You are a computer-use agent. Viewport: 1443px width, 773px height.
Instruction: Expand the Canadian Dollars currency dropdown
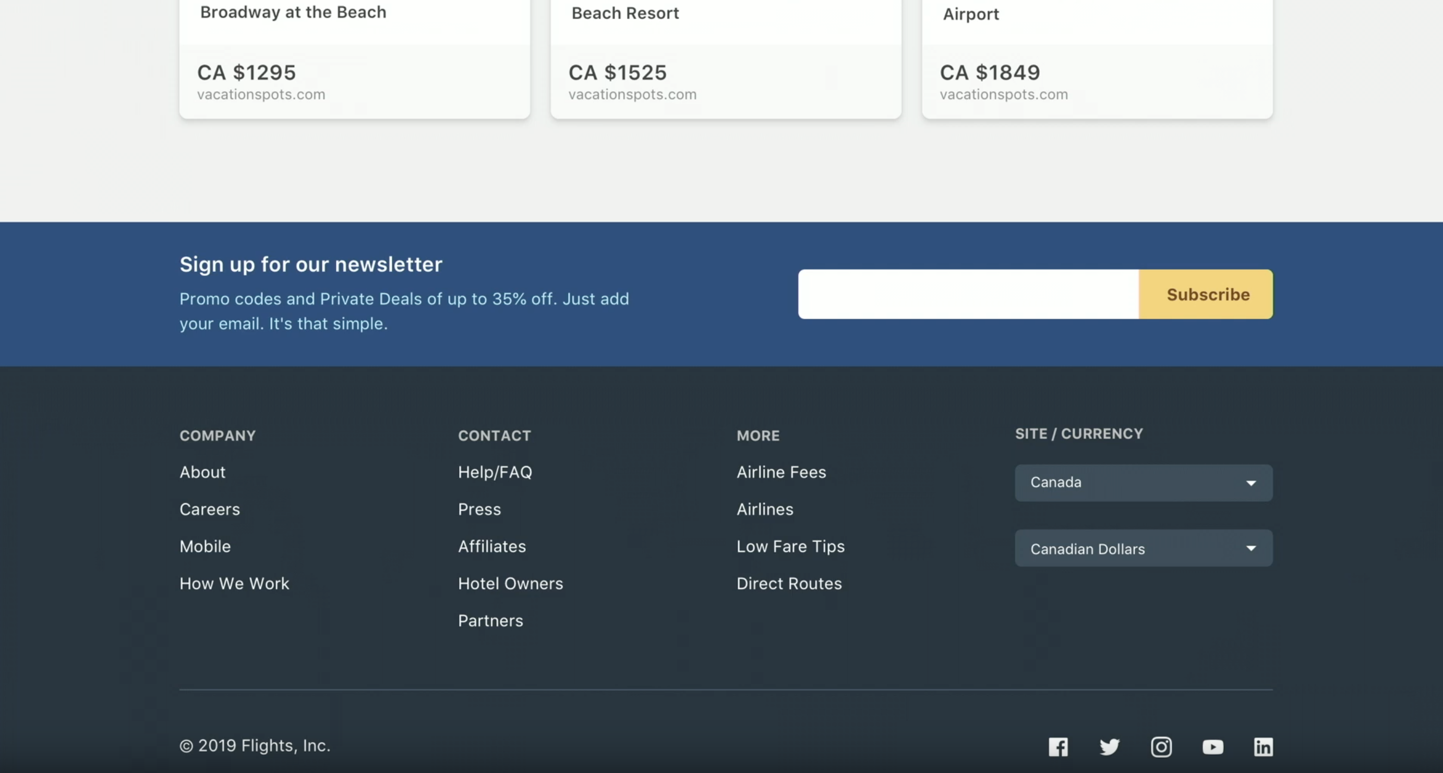pyautogui.click(x=1143, y=548)
